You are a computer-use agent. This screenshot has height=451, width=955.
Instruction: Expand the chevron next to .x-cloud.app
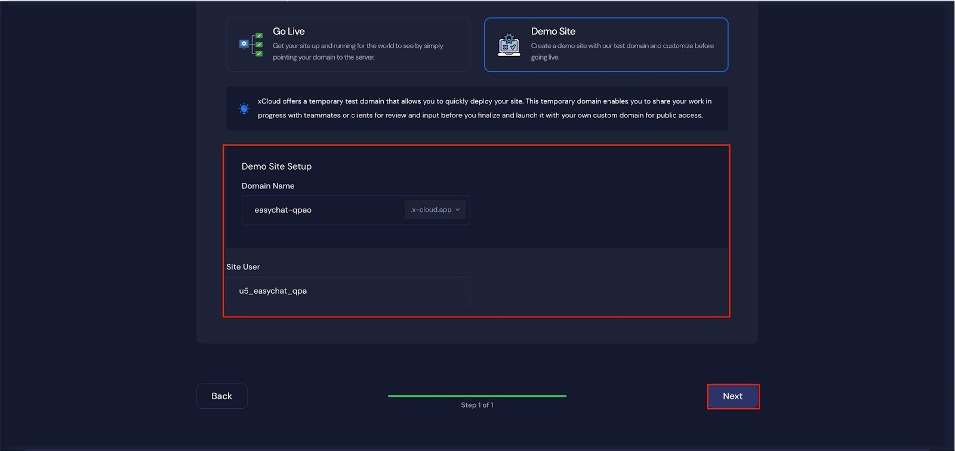coord(458,210)
